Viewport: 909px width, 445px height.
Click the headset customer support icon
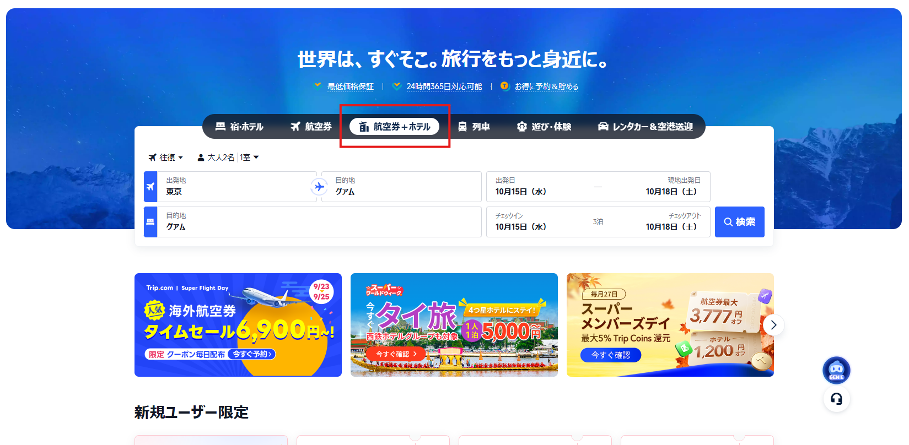tap(836, 399)
